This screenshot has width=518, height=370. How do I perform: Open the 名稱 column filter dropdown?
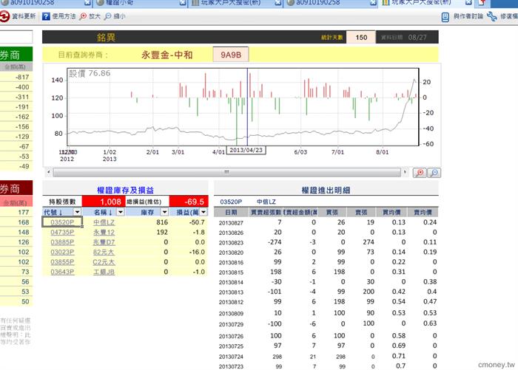pos(121,212)
